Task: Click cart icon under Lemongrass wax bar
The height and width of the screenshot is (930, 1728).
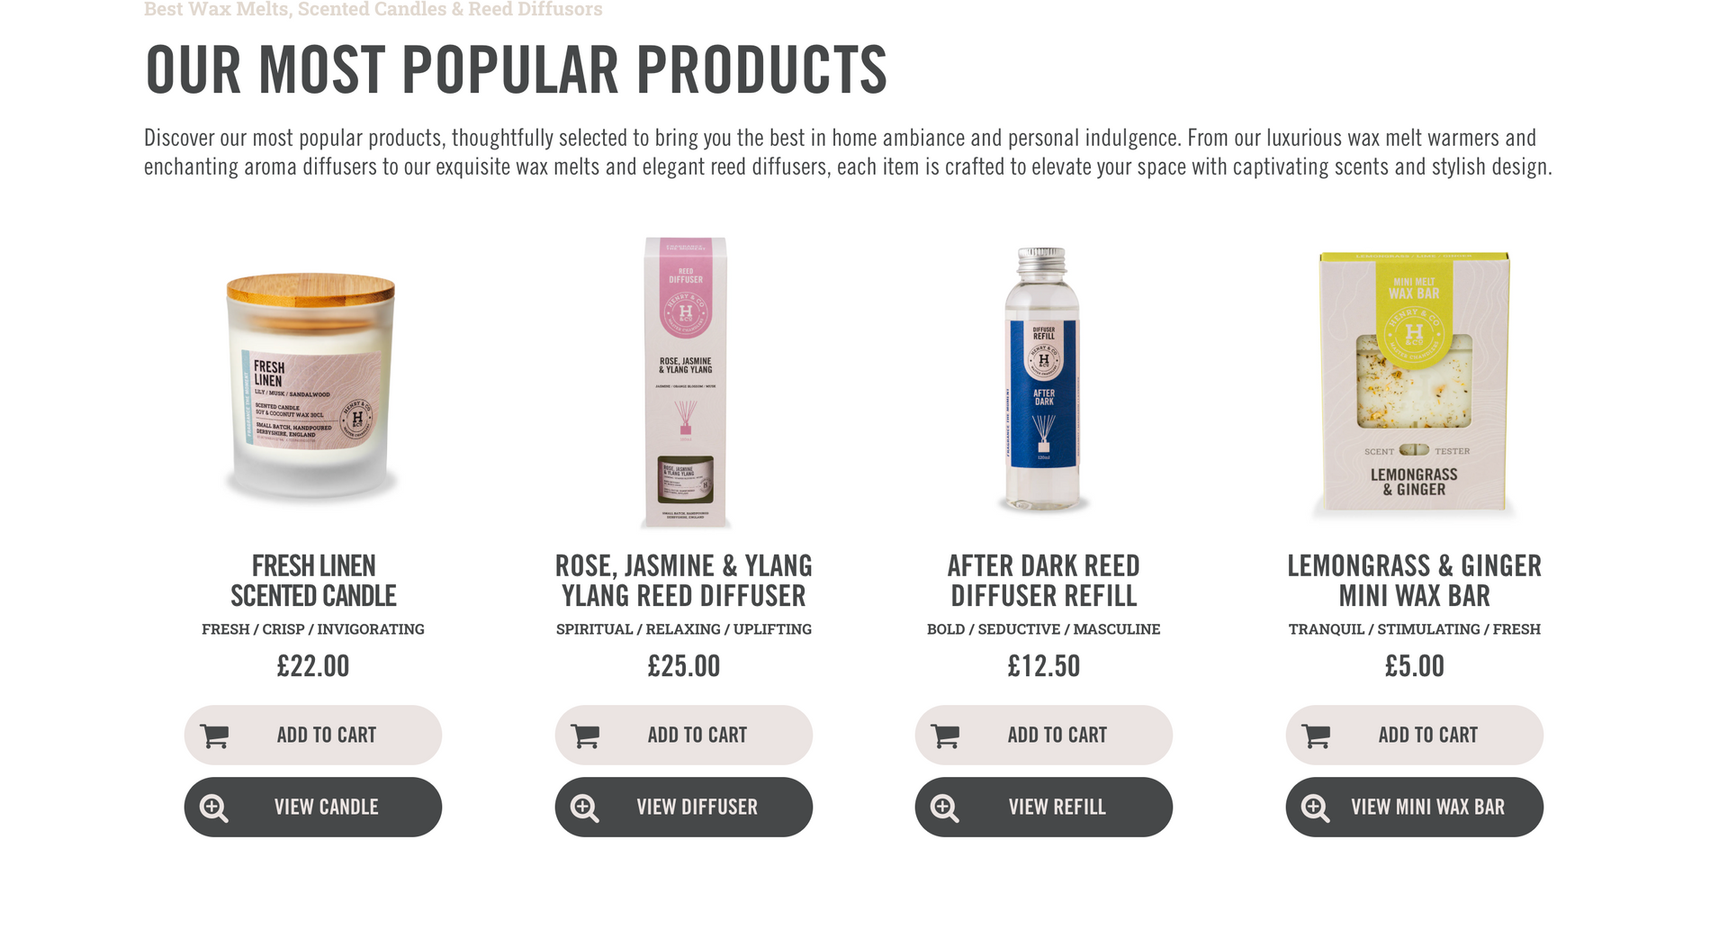Action: tap(1316, 736)
